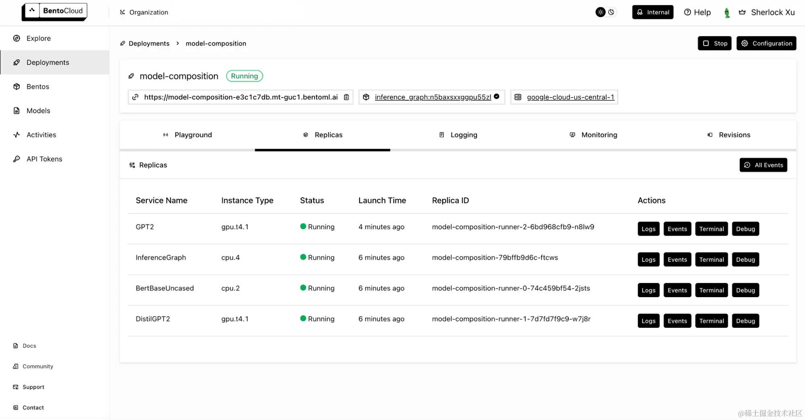The image size is (805, 420).
Task: Open Terminal for BertBaseUncased replica
Action: (x=712, y=290)
